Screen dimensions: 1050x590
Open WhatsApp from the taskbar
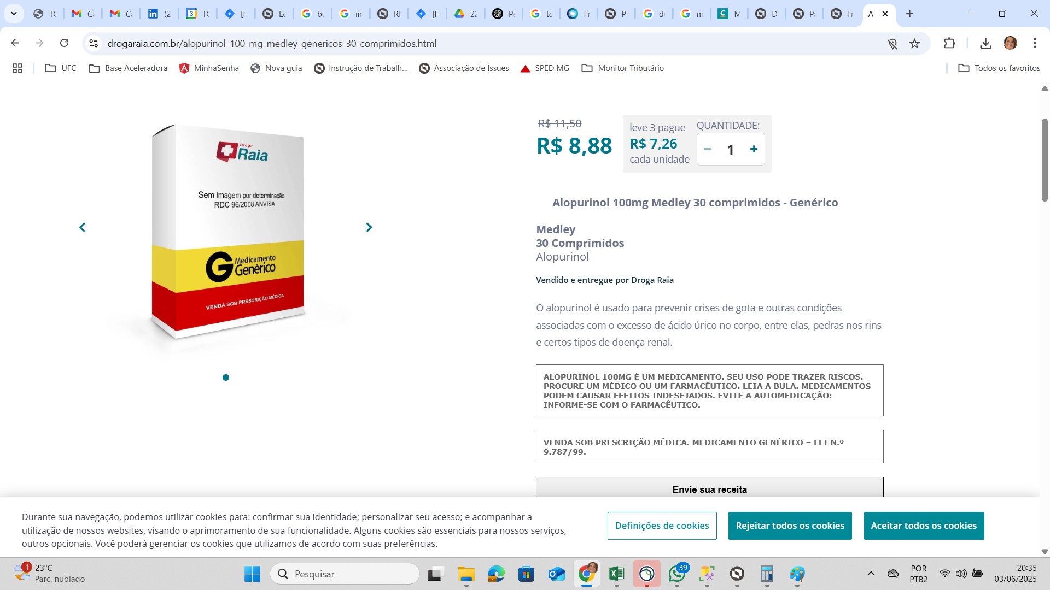676,574
